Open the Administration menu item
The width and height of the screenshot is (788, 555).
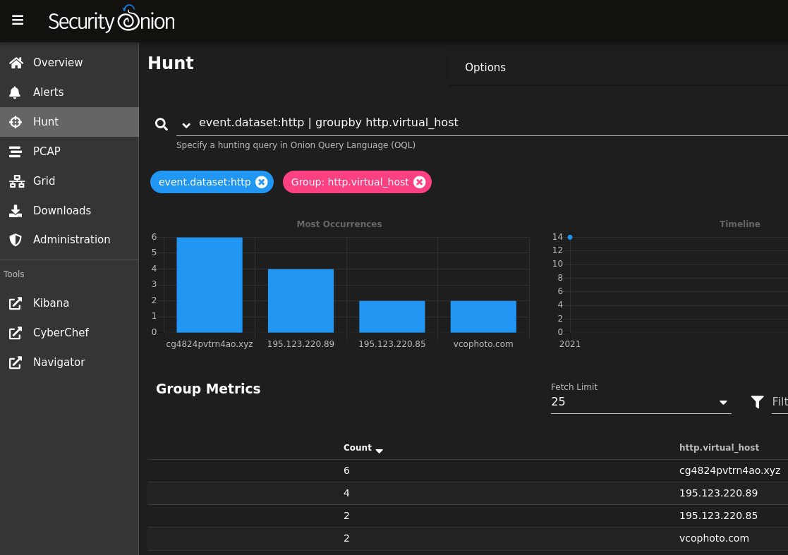[x=69, y=240]
